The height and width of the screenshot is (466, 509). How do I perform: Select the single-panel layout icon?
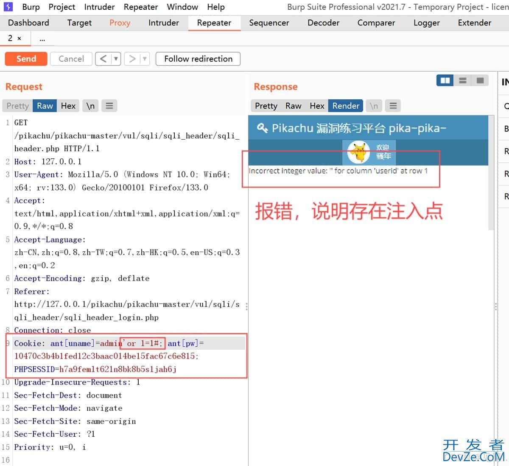pos(480,80)
